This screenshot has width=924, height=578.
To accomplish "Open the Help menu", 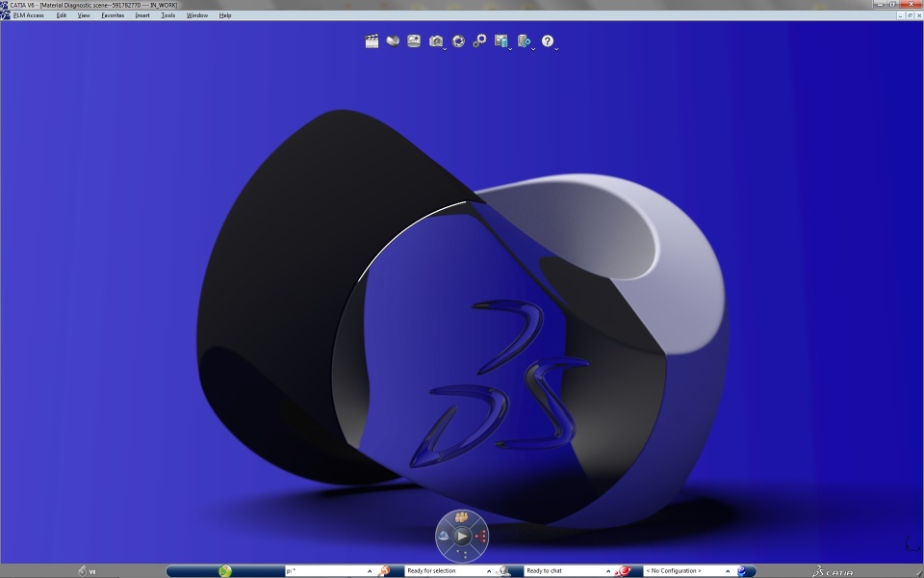I will point(225,15).
